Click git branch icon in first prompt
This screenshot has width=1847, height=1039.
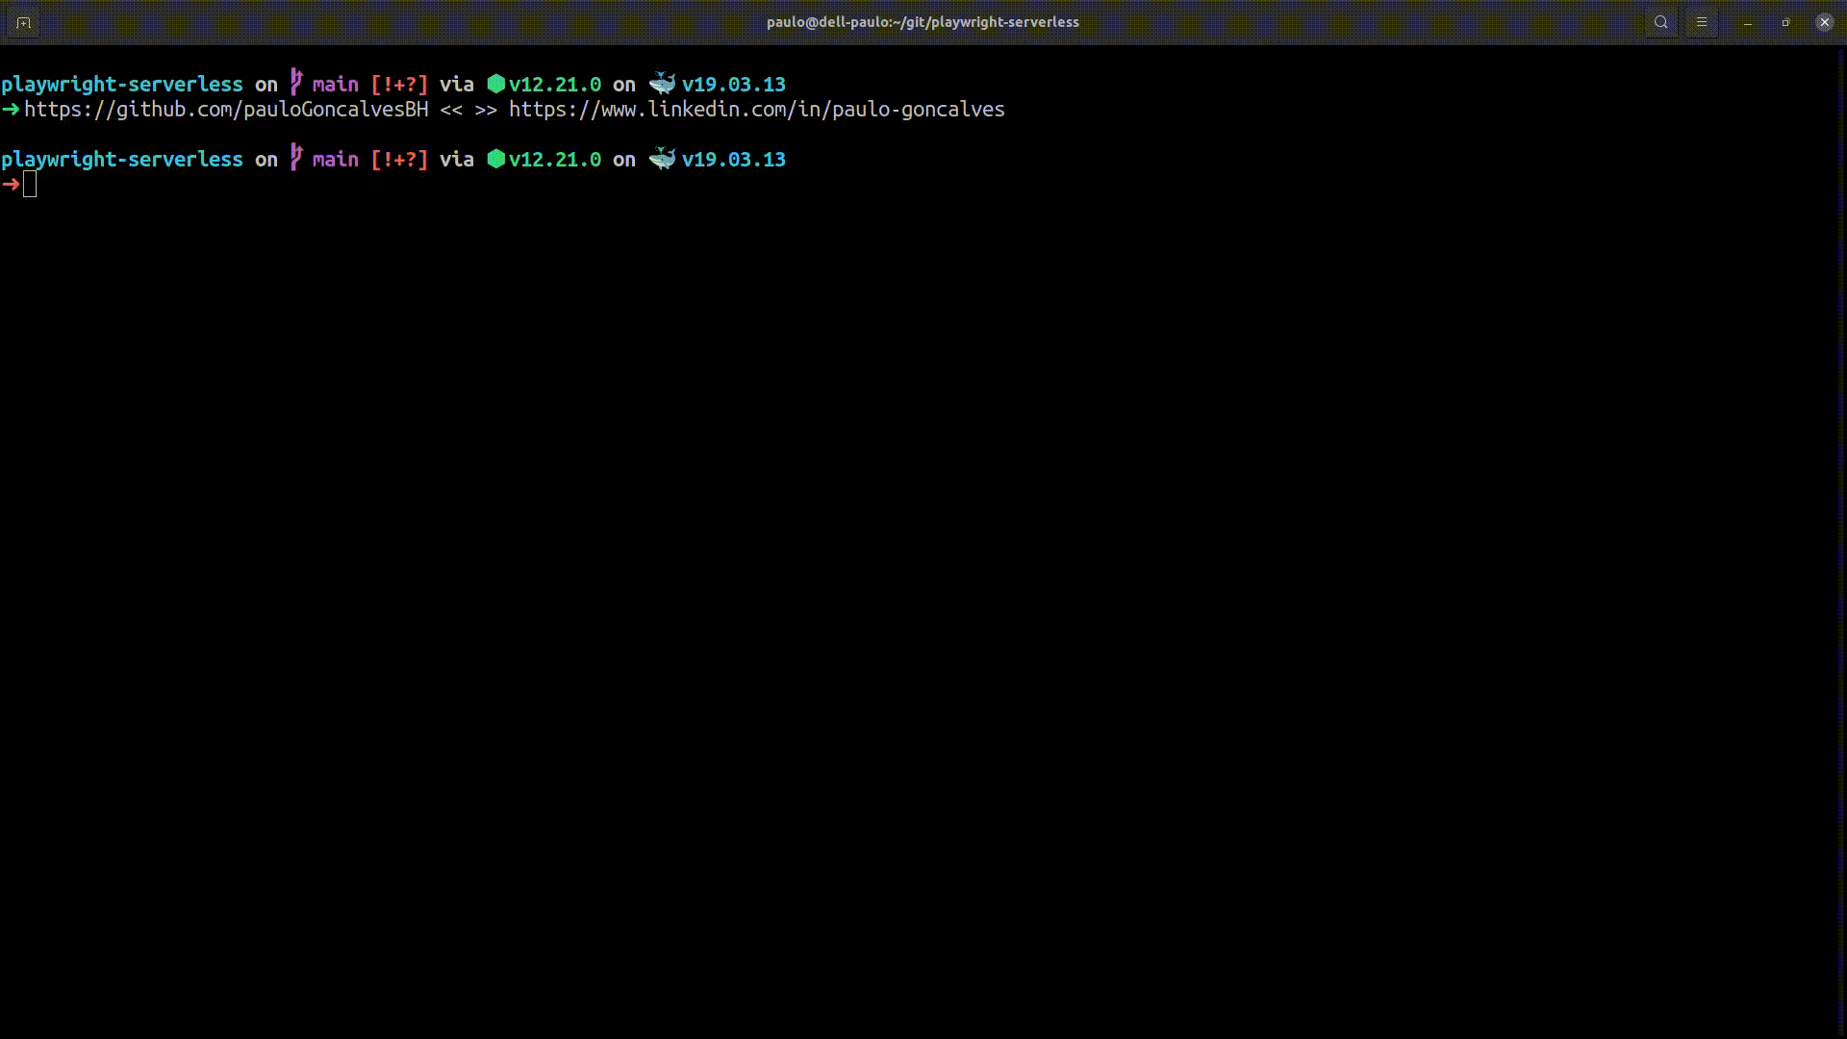coord(296,83)
